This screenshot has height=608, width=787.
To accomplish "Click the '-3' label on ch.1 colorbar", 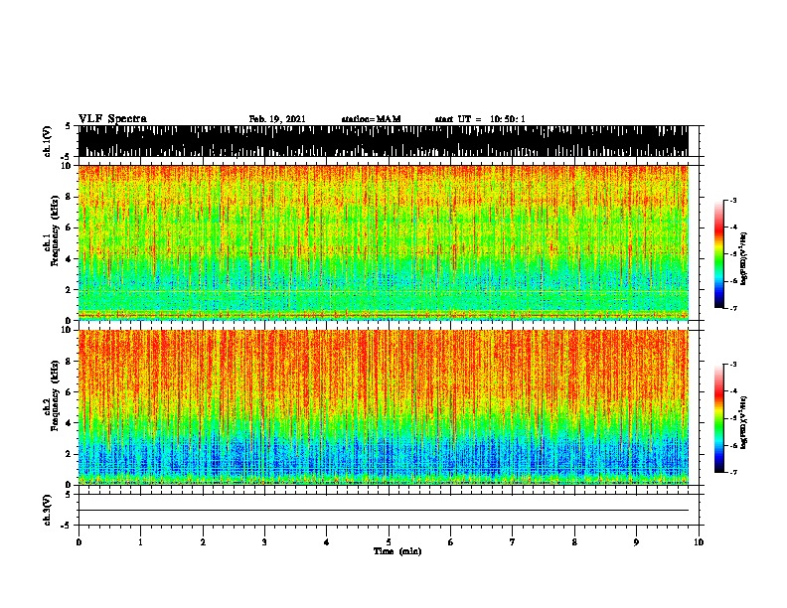I will pyautogui.click(x=732, y=200).
